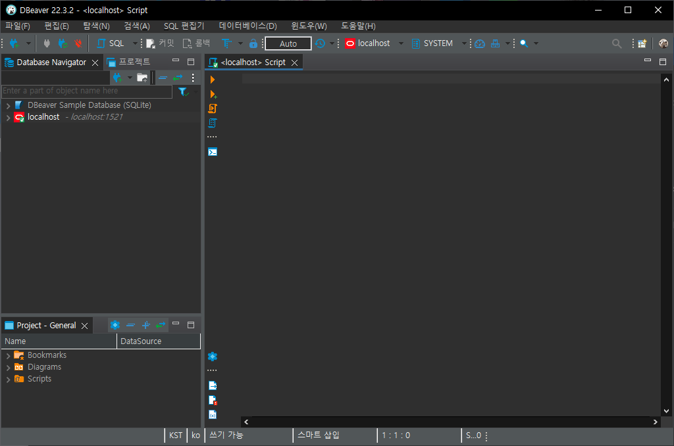Click the 스마트 삽입 status bar entry
This screenshot has width=674, height=446.
coord(319,435)
